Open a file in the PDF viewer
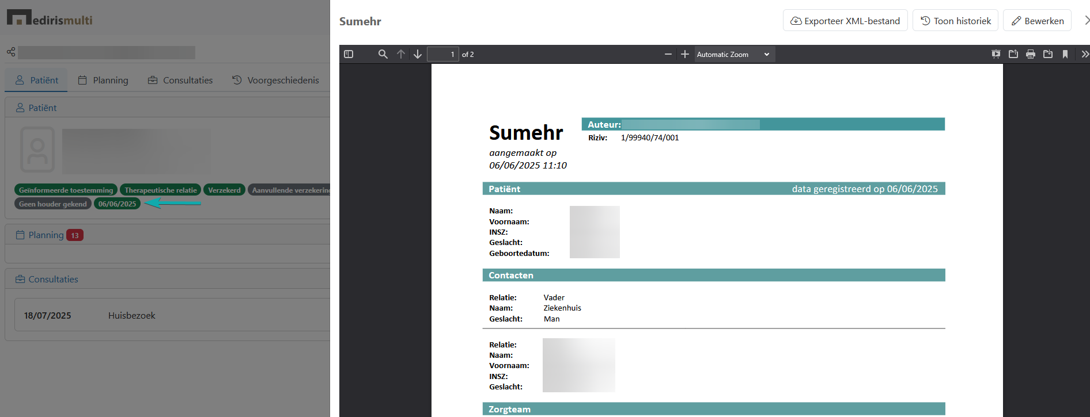 click(x=1013, y=54)
